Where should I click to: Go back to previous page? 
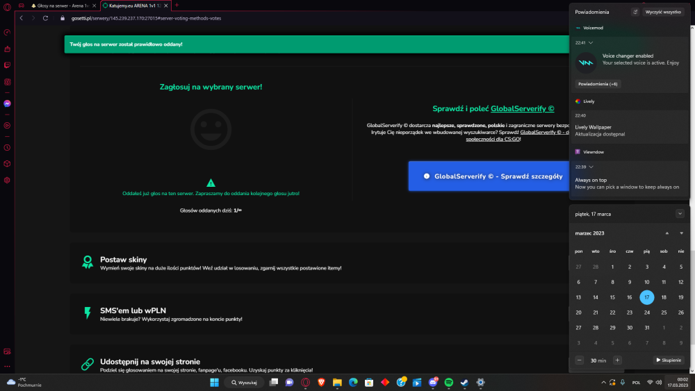22,18
